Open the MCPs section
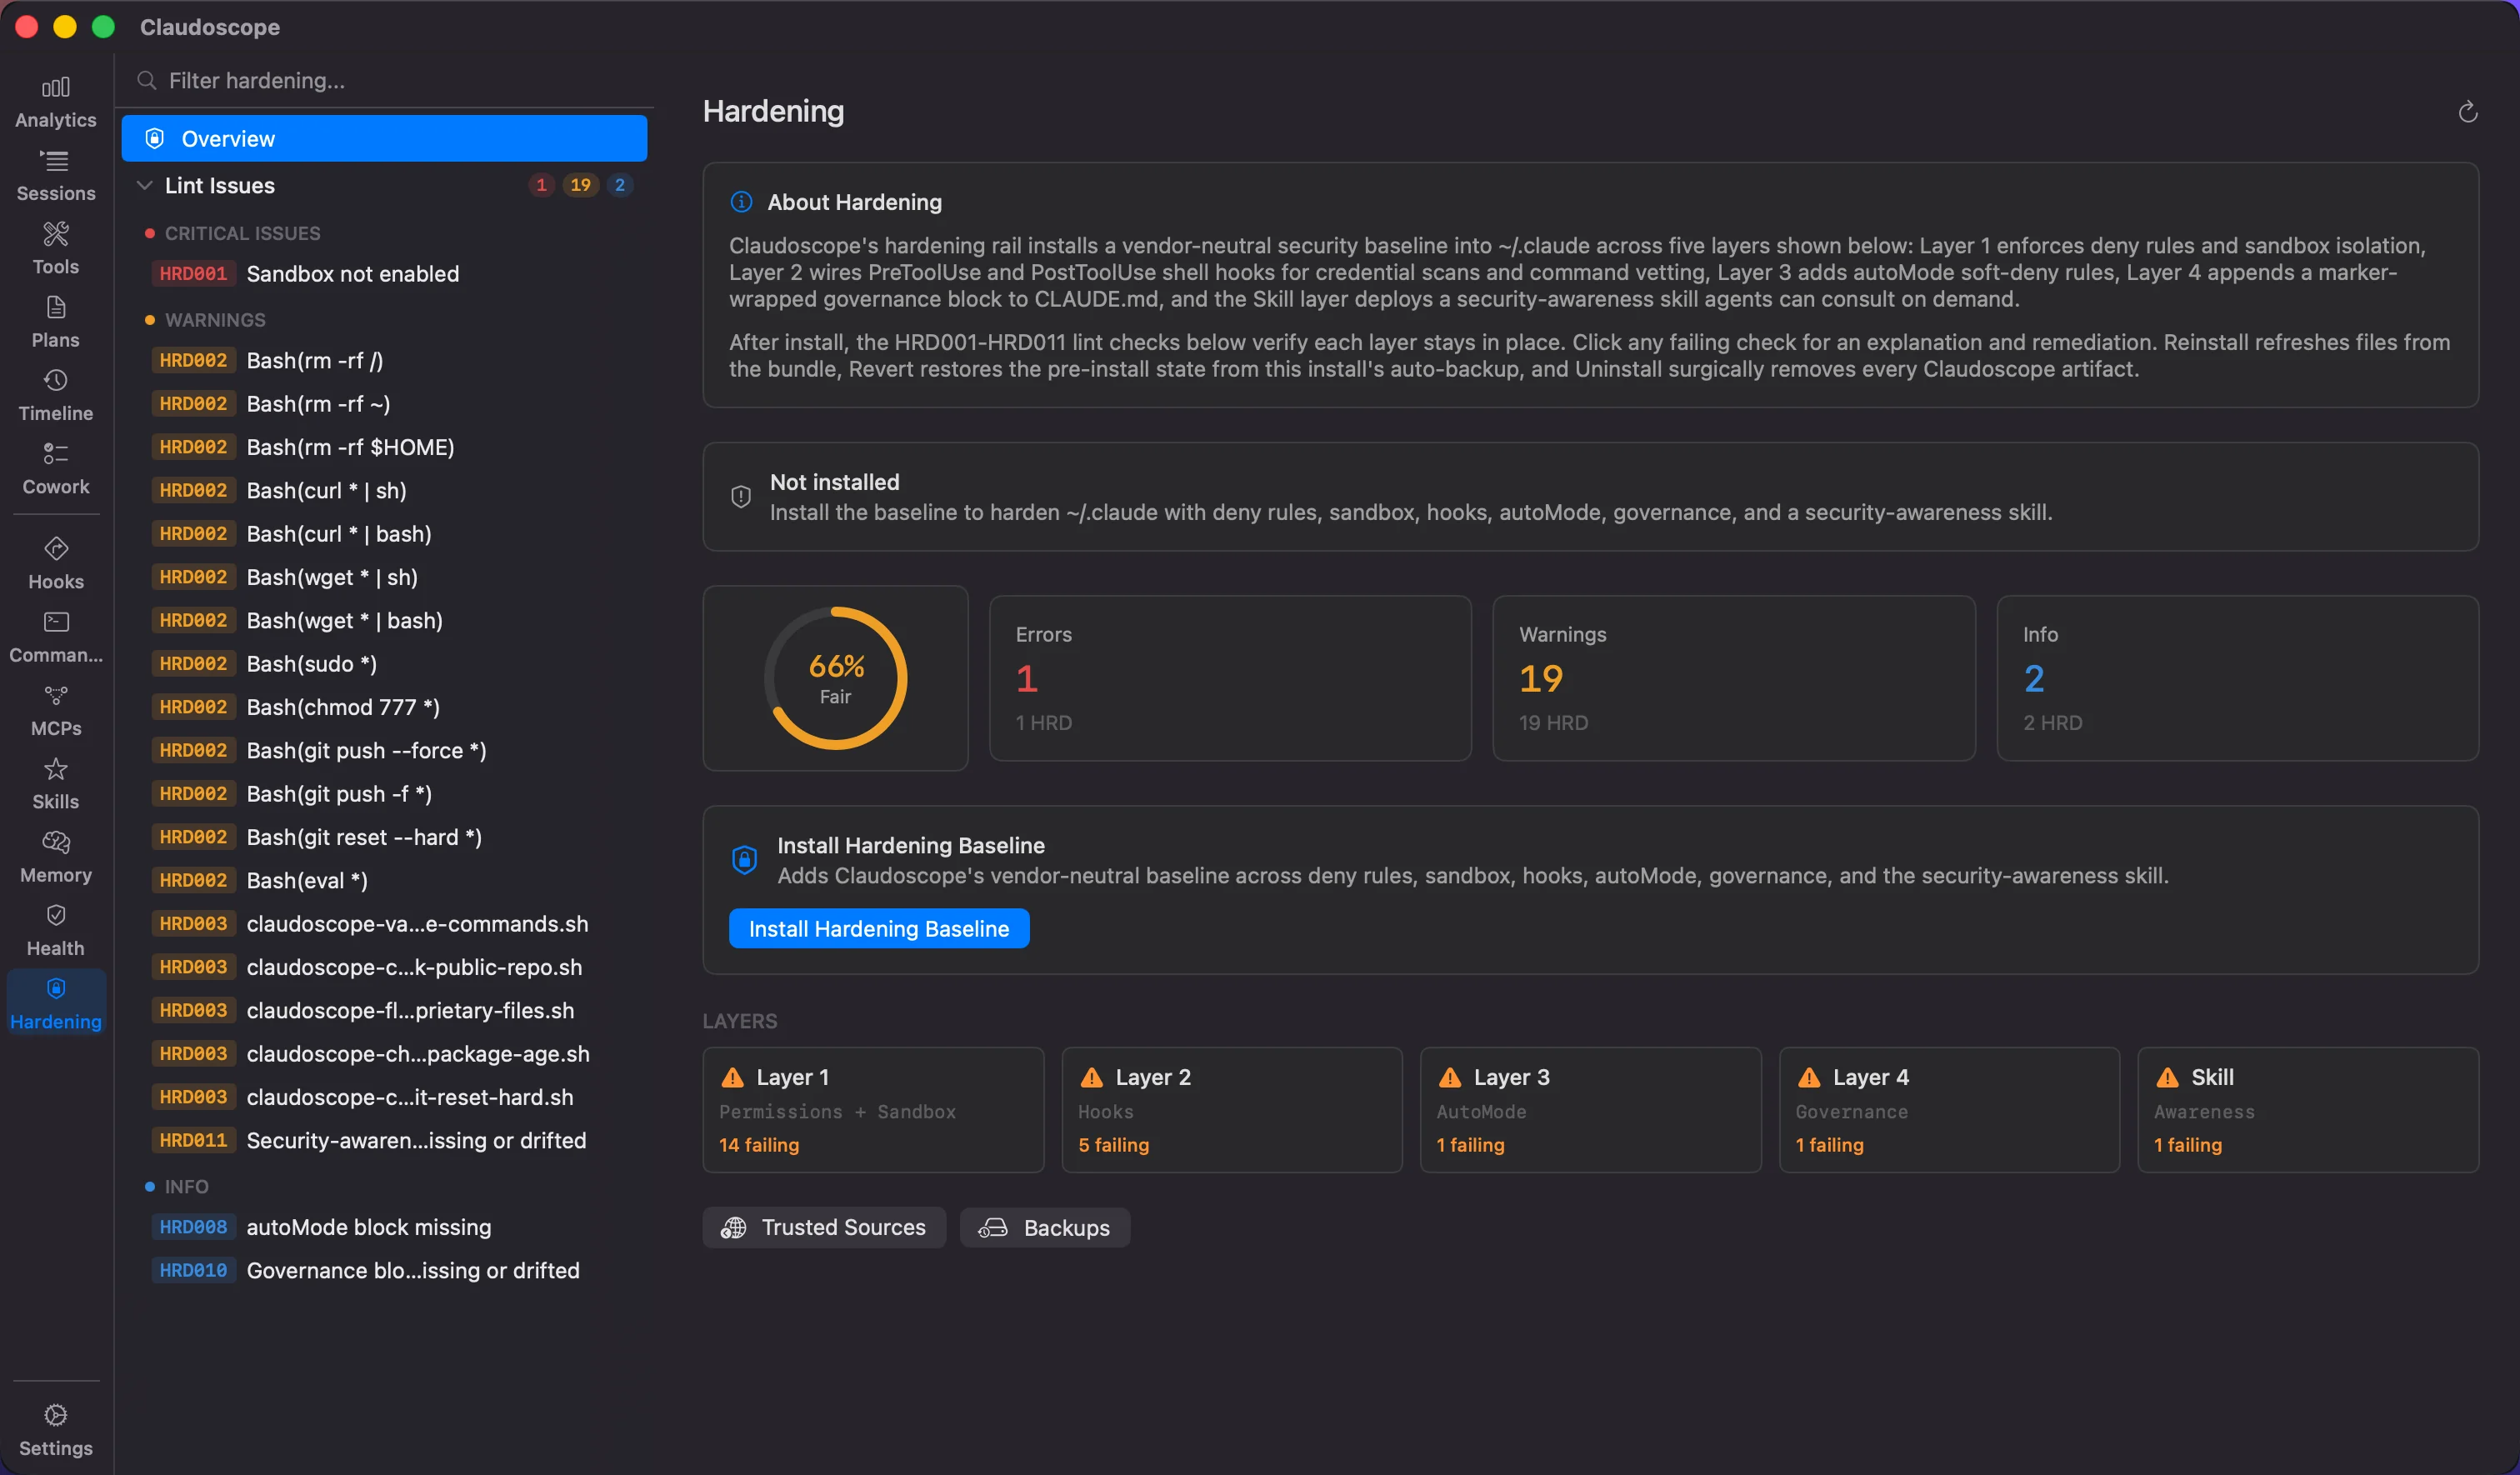The height and width of the screenshot is (1475, 2520). (56, 711)
